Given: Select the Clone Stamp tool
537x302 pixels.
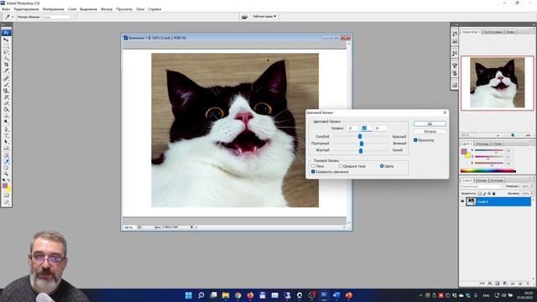Looking at the screenshot, I should click(x=6, y=91).
